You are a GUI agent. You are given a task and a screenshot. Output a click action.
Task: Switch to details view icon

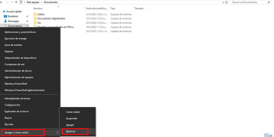click(266, 135)
